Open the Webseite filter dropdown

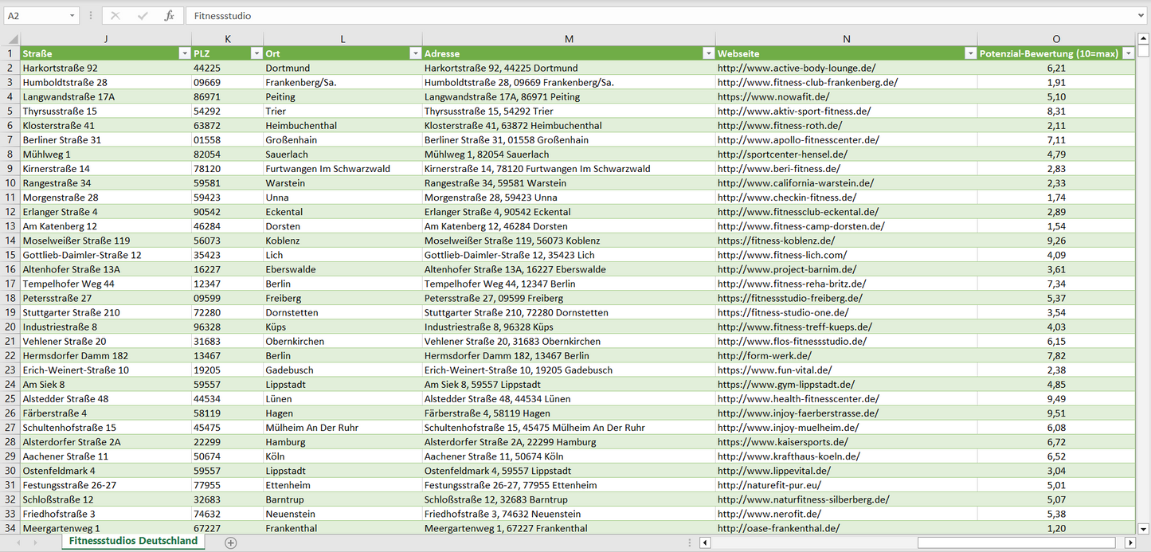pyautogui.click(x=970, y=53)
